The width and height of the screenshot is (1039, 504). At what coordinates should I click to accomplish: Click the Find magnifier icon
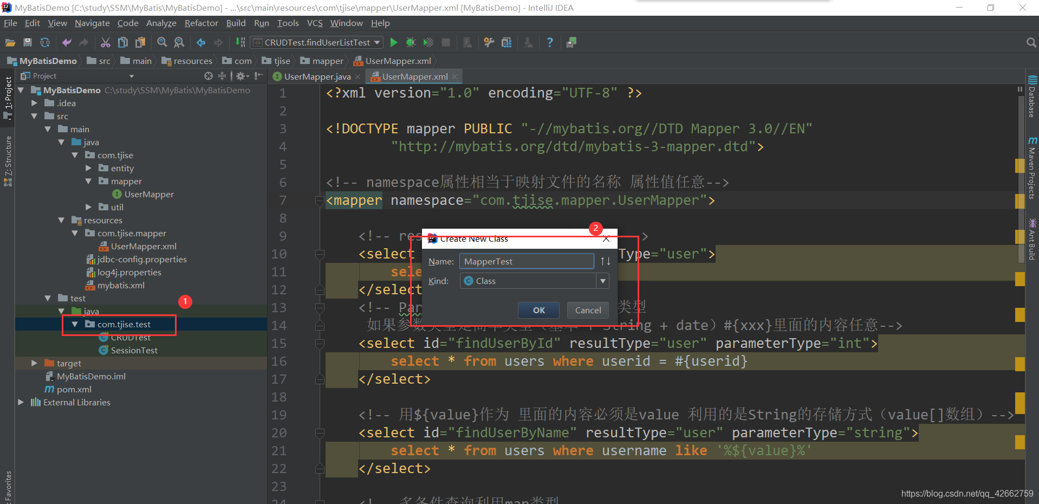pyautogui.click(x=162, y=42)
